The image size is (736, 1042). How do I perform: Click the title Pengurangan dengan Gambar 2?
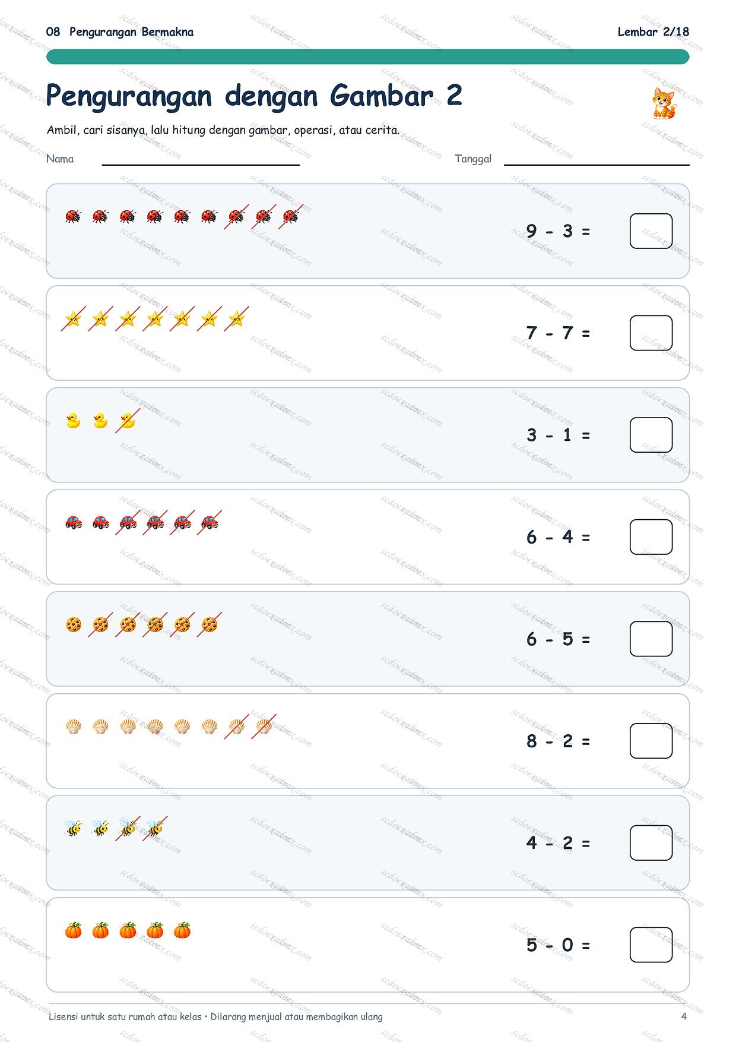(254, 96)
